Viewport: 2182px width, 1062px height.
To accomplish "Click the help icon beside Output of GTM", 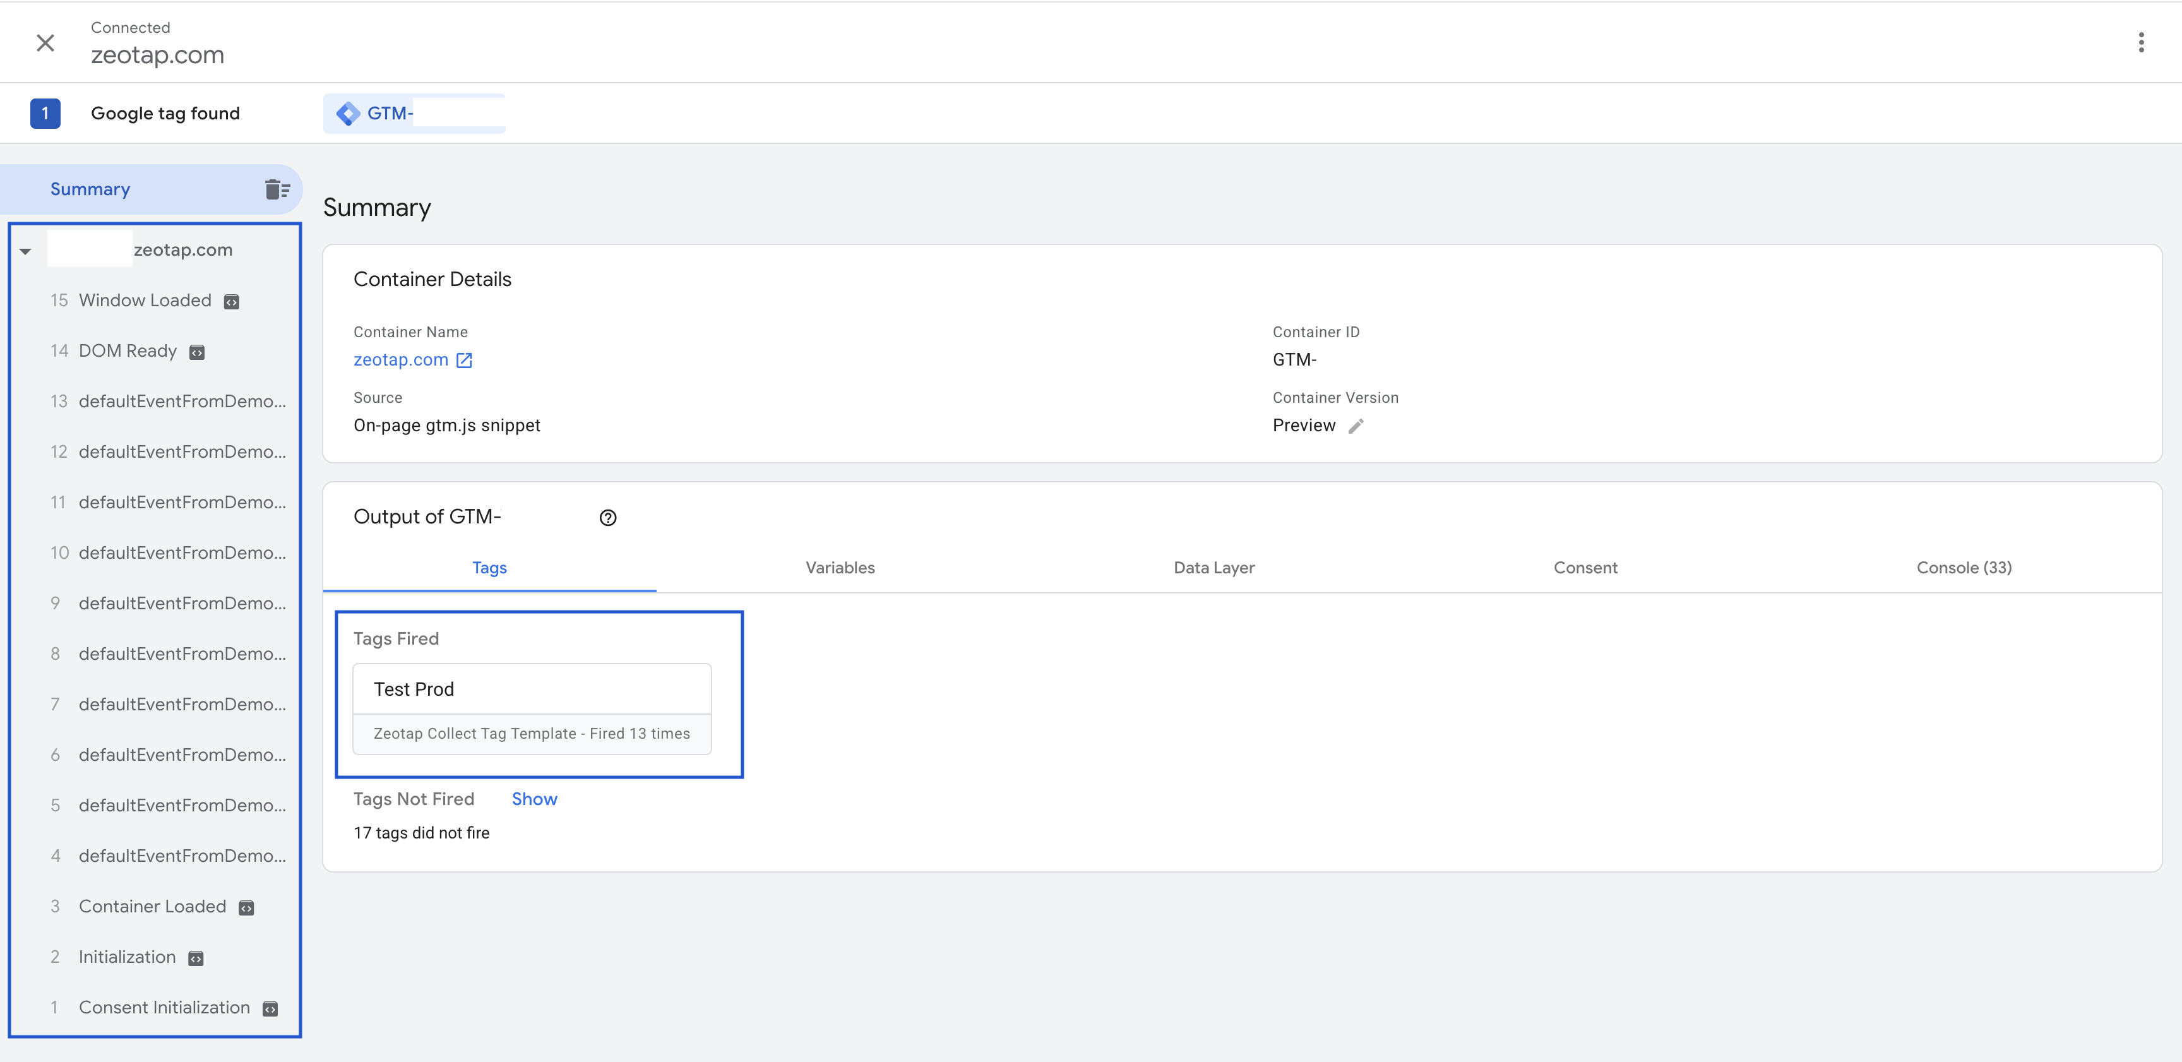I will (607, 518).
